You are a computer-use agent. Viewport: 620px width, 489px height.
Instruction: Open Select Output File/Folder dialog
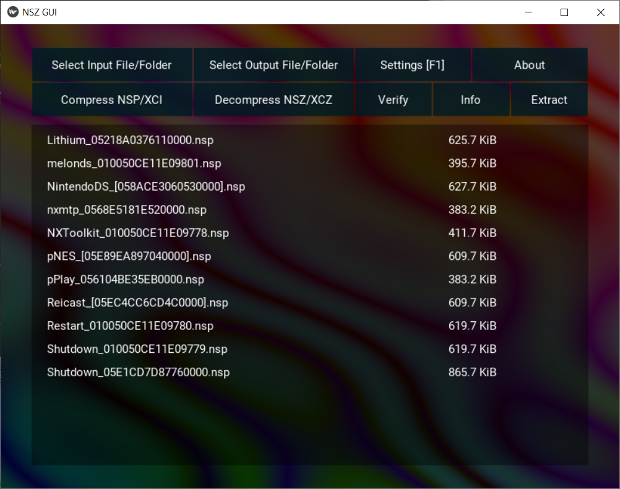[273, 65]
